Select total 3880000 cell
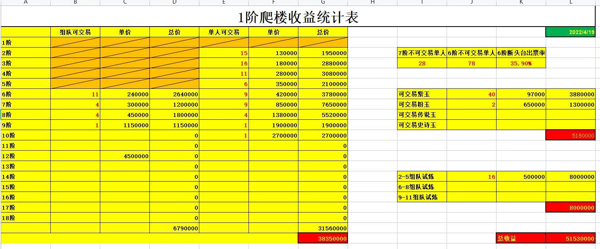The width and height of the screenshot is (600, 249). (x=571, y=94)
